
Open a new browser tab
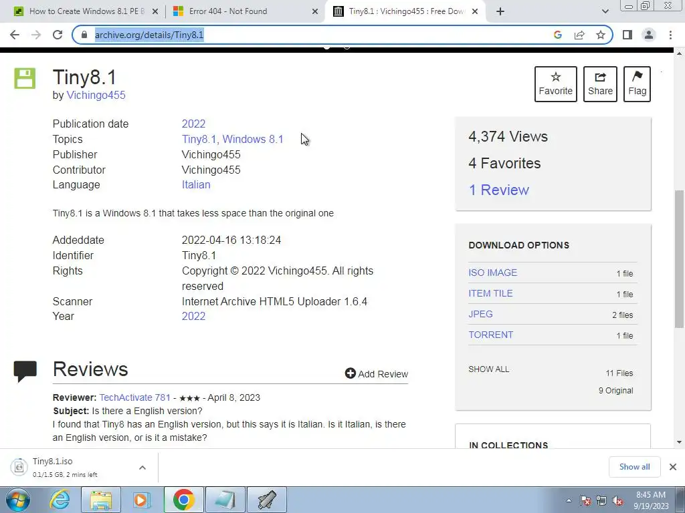tap(500, 11)
